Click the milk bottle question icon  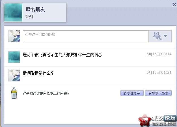click(x=14, y=93)
